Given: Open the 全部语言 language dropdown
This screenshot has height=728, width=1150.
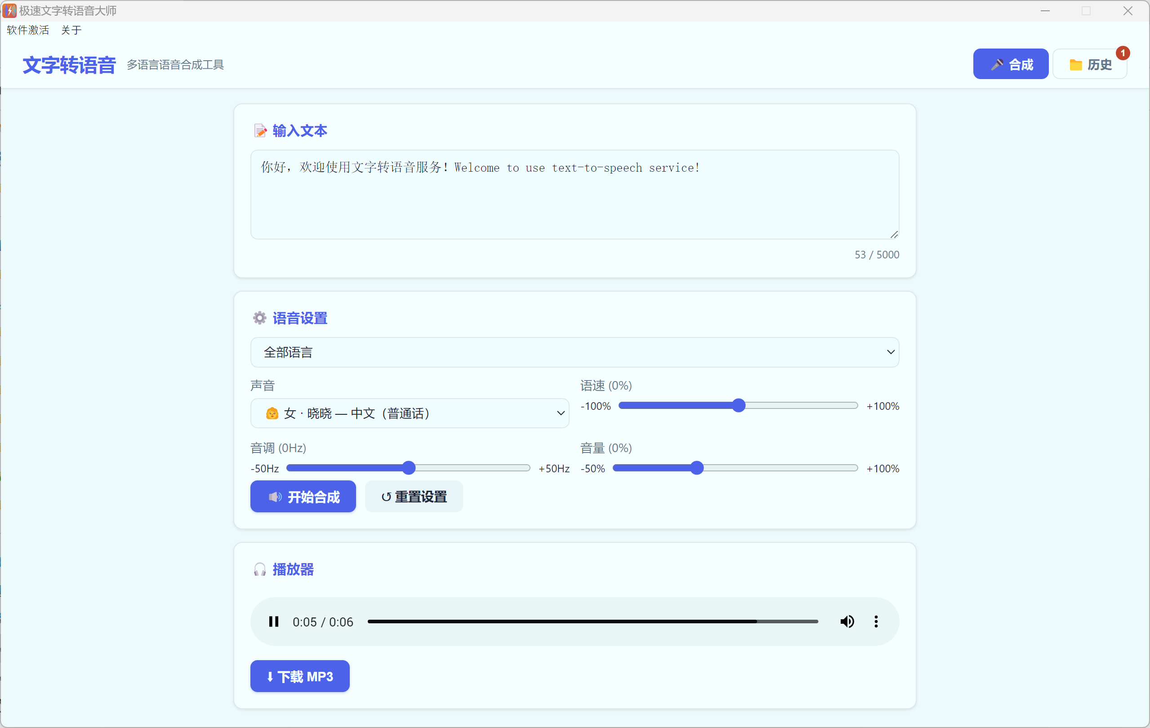Looking at the screenshot, I should 574,352.
